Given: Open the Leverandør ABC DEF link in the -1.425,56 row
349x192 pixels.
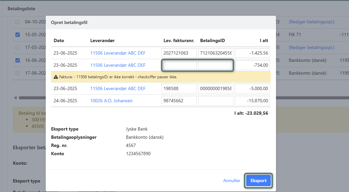Looking at the screenshot, I should (118, 53).
